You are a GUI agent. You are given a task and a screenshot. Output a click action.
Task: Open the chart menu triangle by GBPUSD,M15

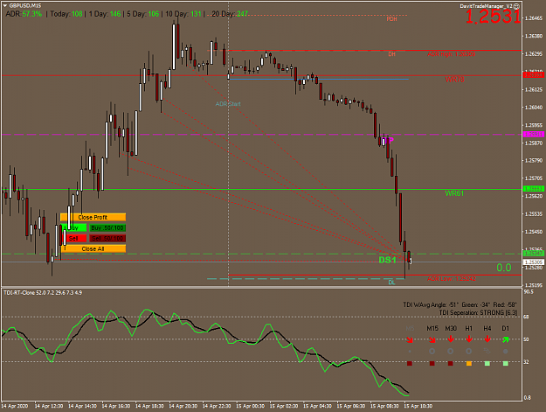pyautogui.click(x=4, y=5)
